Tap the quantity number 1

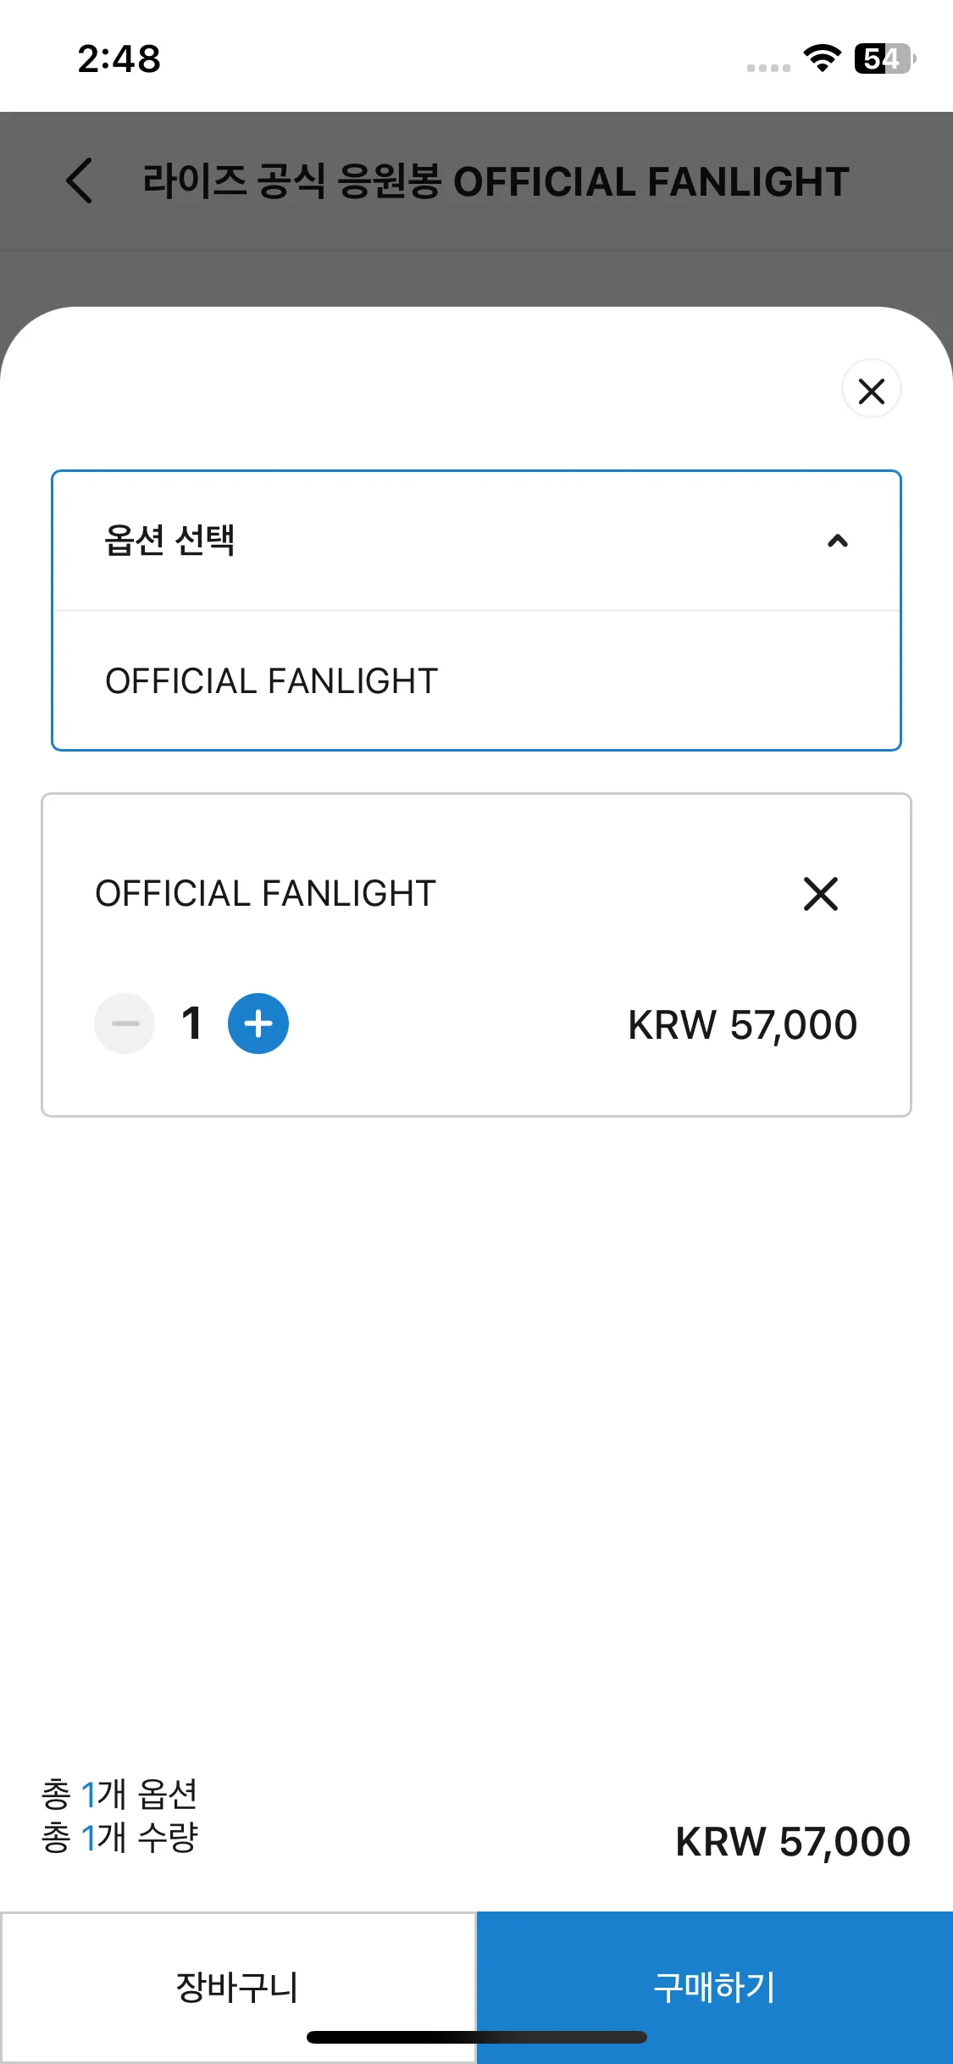[191, 1024]
